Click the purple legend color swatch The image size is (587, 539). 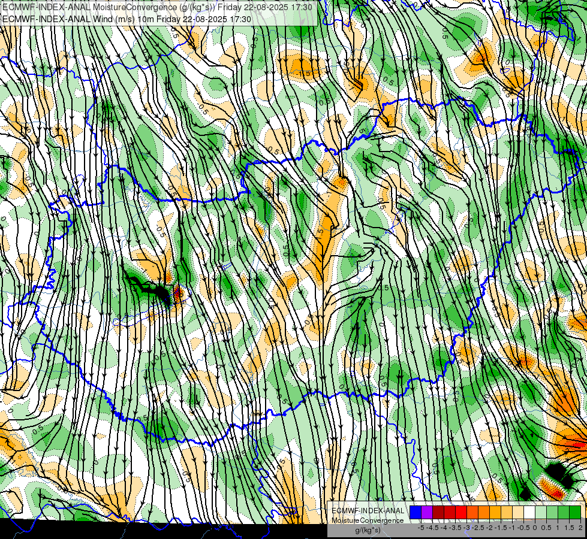(427, 512)
